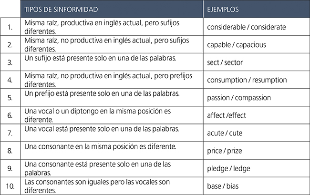Select 'Una consonante en la misma posición' text

point(97,146)
